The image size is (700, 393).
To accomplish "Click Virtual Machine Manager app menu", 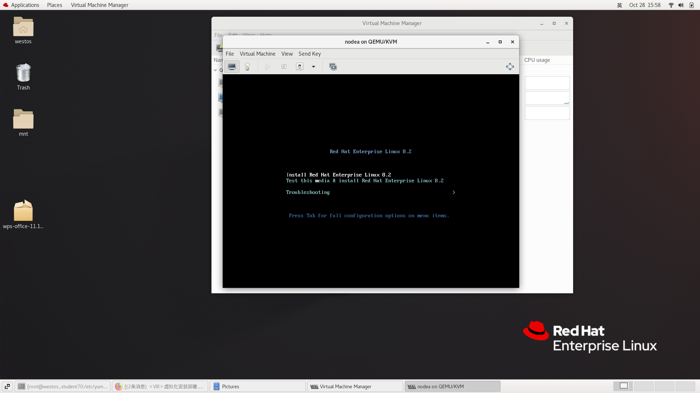I will point(100,5).
